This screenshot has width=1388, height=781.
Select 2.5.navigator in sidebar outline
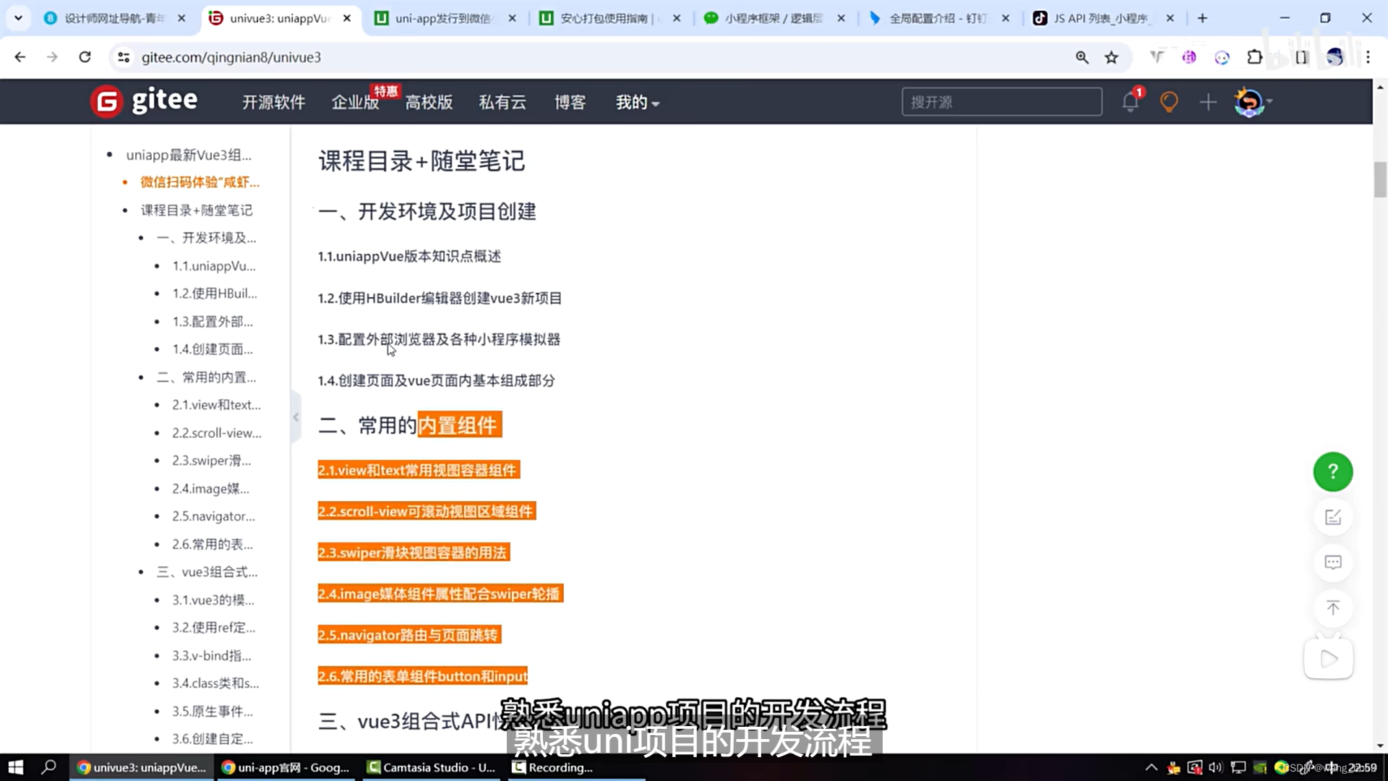tap(213, 516)
